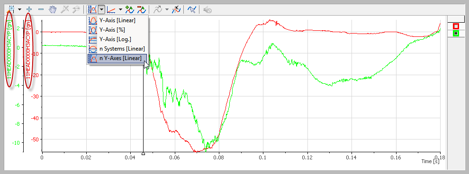The image size is (469, 174).
Task: Toggle the red curve legend box
Action: pyautogui.click(x=456, y=26)
